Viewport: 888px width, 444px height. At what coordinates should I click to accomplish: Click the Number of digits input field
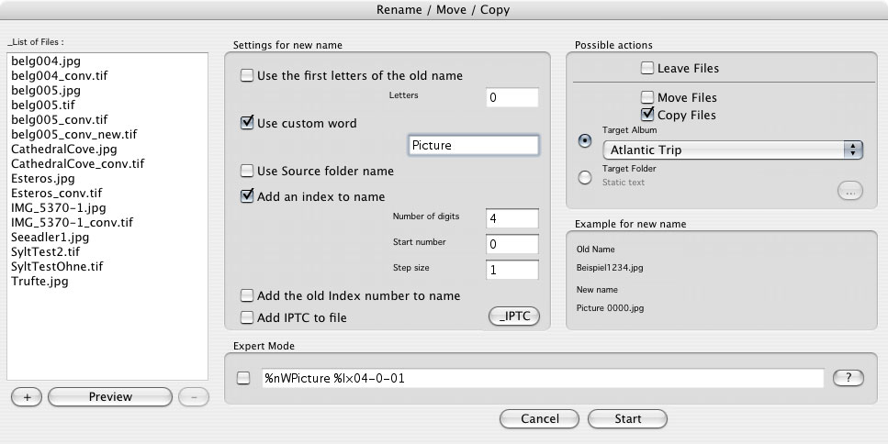pos(512,217)
